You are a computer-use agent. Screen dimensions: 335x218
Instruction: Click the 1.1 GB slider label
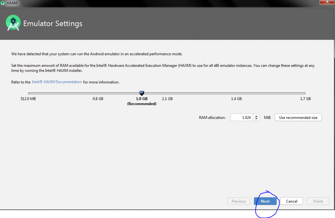tap(167, 99)
